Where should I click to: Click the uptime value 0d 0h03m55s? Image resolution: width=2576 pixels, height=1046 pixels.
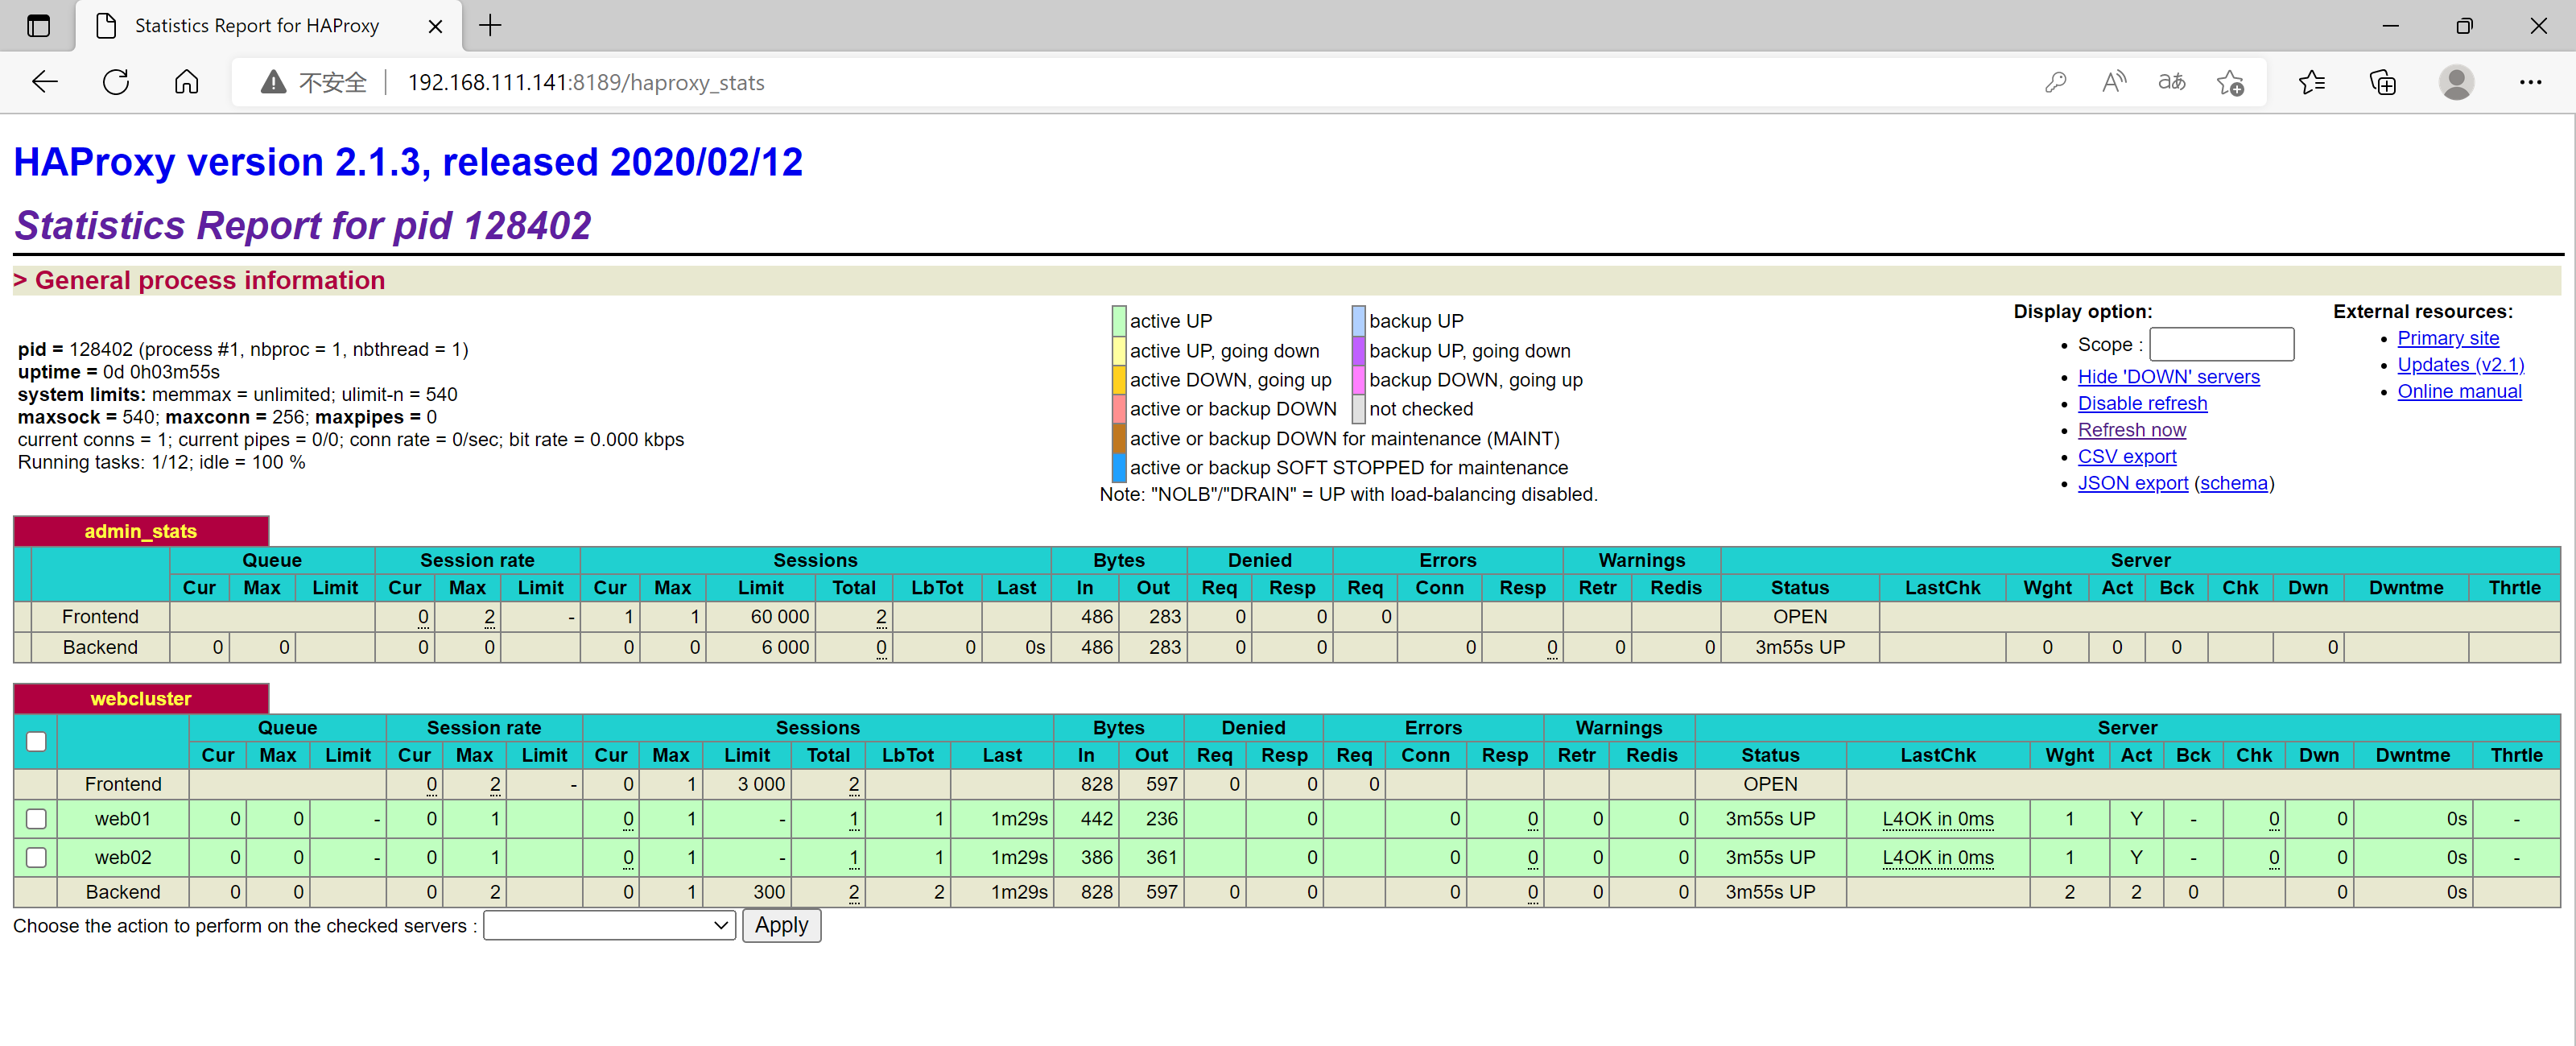click(x=161, y=372)
